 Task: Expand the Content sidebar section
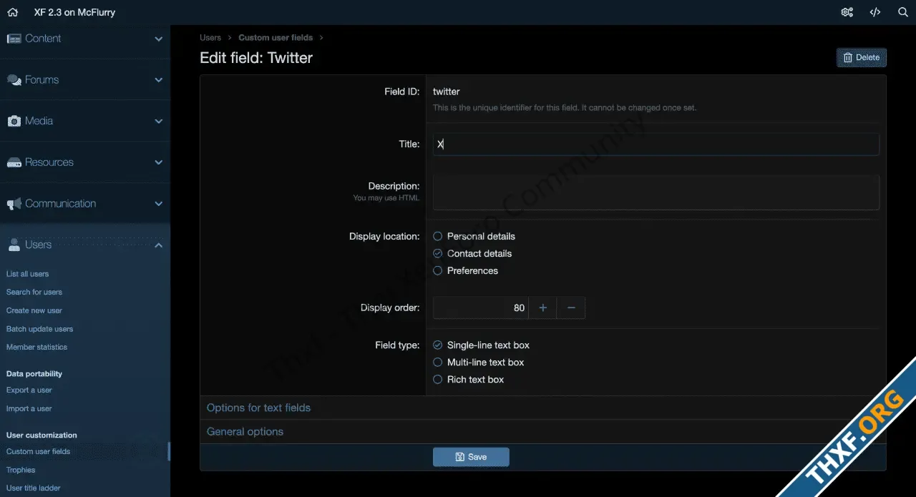tap(159, 39)
